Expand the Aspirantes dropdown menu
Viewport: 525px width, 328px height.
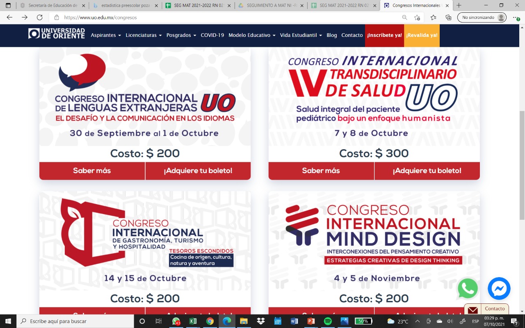coord(106,35)
